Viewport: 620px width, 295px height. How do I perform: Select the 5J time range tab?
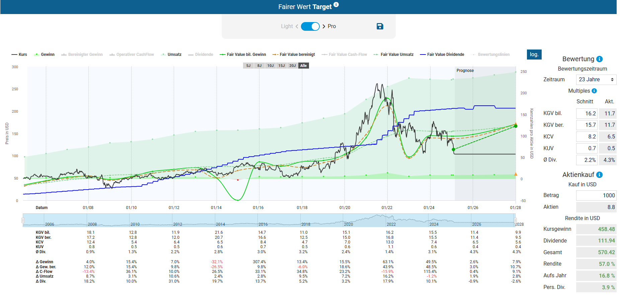[248, 66]
